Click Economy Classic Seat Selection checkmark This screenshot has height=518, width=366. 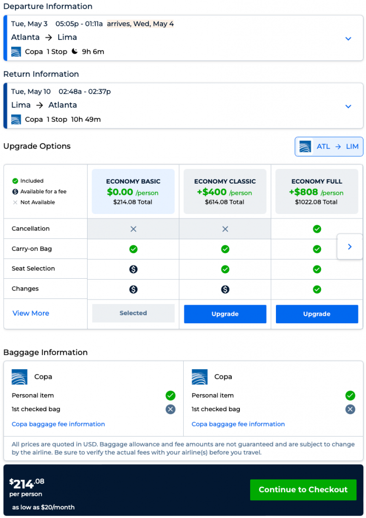(225, 269)
